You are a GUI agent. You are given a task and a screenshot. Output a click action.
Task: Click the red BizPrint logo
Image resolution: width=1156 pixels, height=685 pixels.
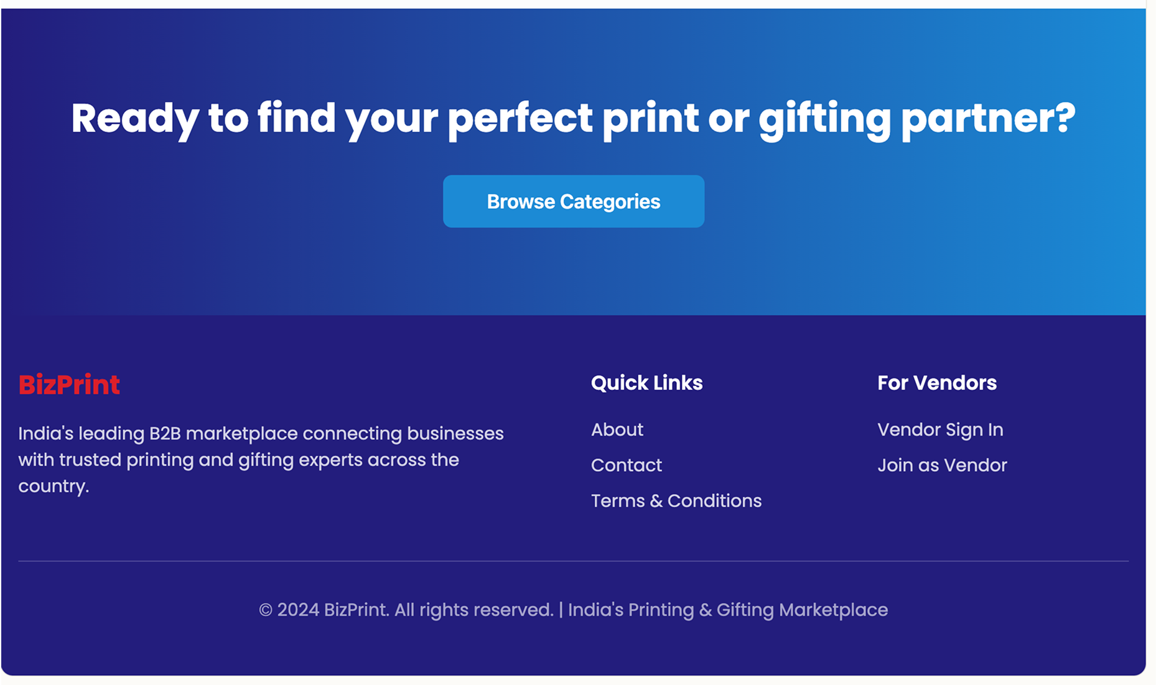pos(69,385)
